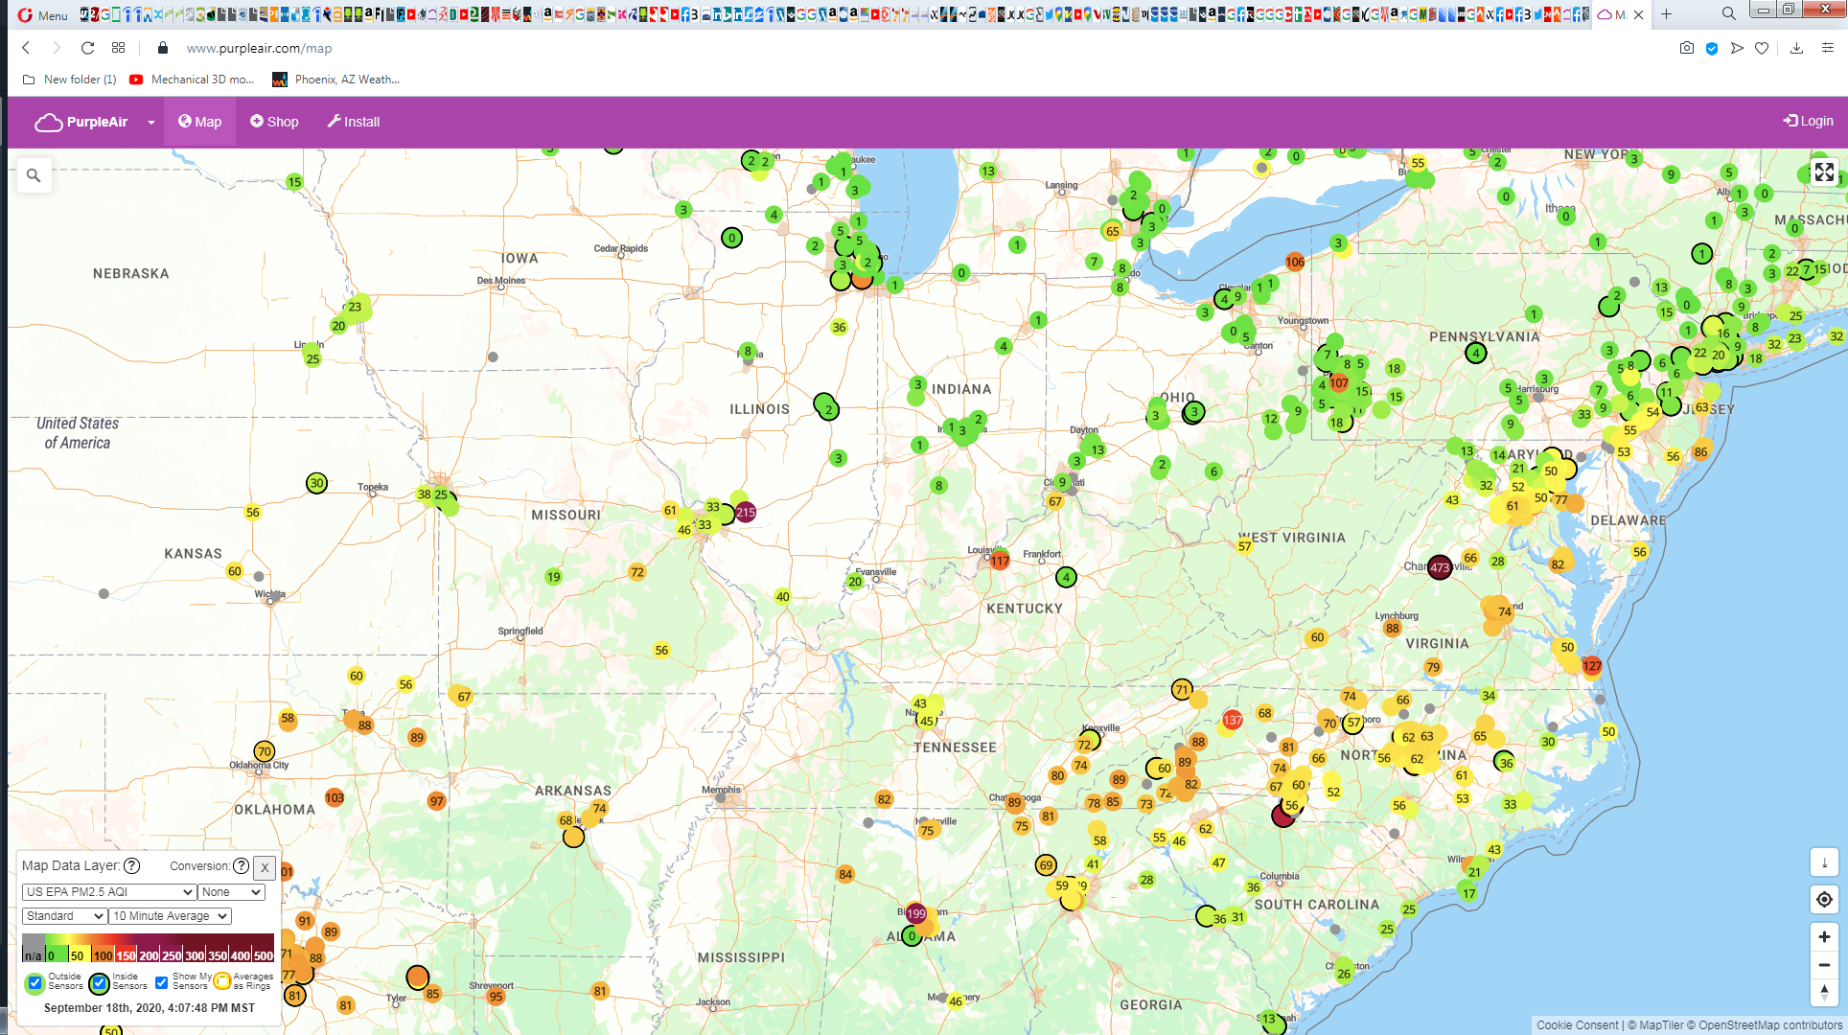Image resolution: width=1848 pixels, height=1035 pixels.
Task: Click the 150 red color legend swatch
Action: [126, 955]
